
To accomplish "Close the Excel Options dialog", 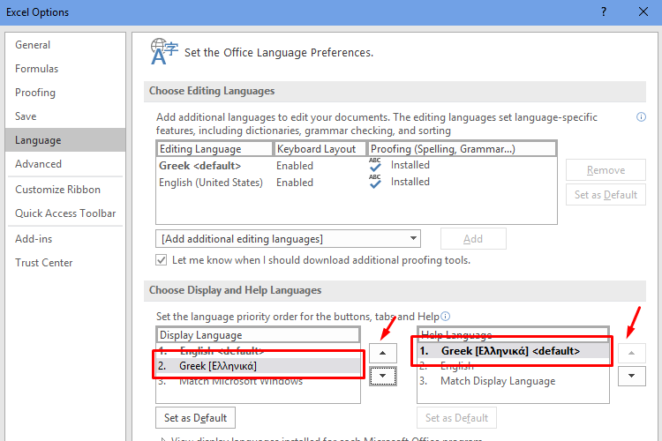I will [x=643, y=11].
